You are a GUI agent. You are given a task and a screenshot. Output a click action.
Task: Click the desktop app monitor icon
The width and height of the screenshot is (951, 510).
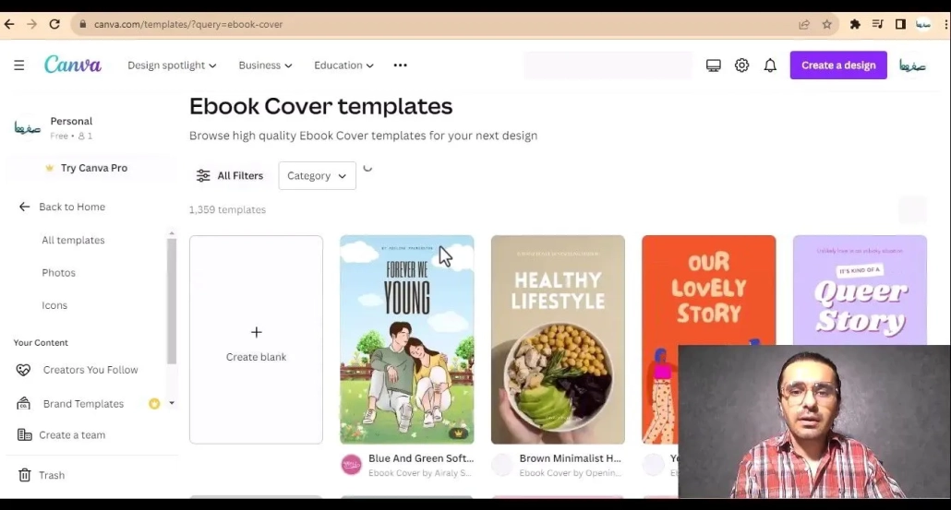tap(713, 65)
